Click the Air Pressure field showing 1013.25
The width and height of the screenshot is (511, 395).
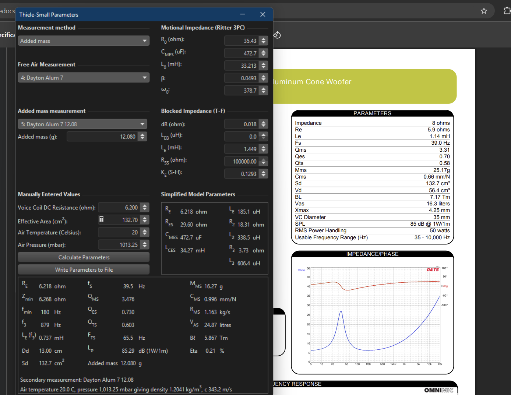[x=119, y=245]
